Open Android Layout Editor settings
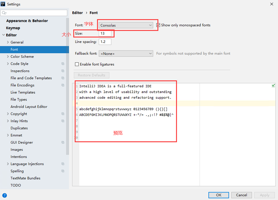 pos(29,107)
